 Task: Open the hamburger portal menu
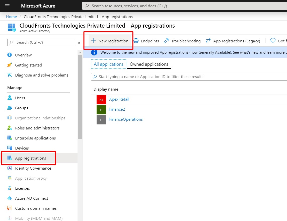(7, 6)
